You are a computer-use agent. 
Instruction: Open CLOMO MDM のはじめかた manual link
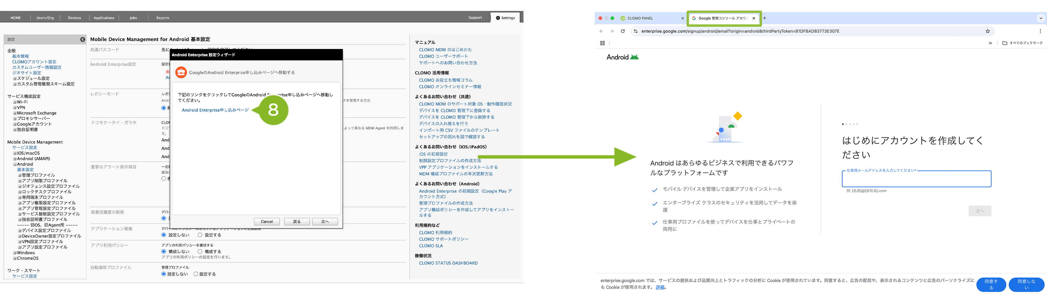tap(445, 50)
